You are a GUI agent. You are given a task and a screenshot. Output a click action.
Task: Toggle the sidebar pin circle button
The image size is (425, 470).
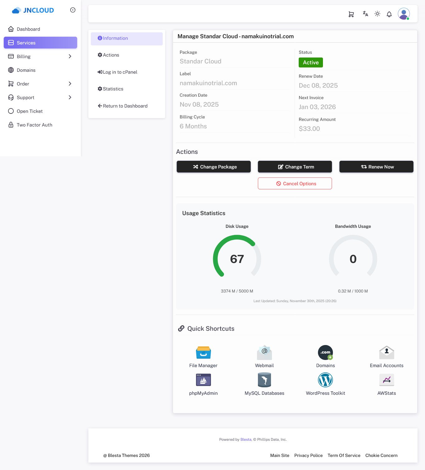(73, 10)
